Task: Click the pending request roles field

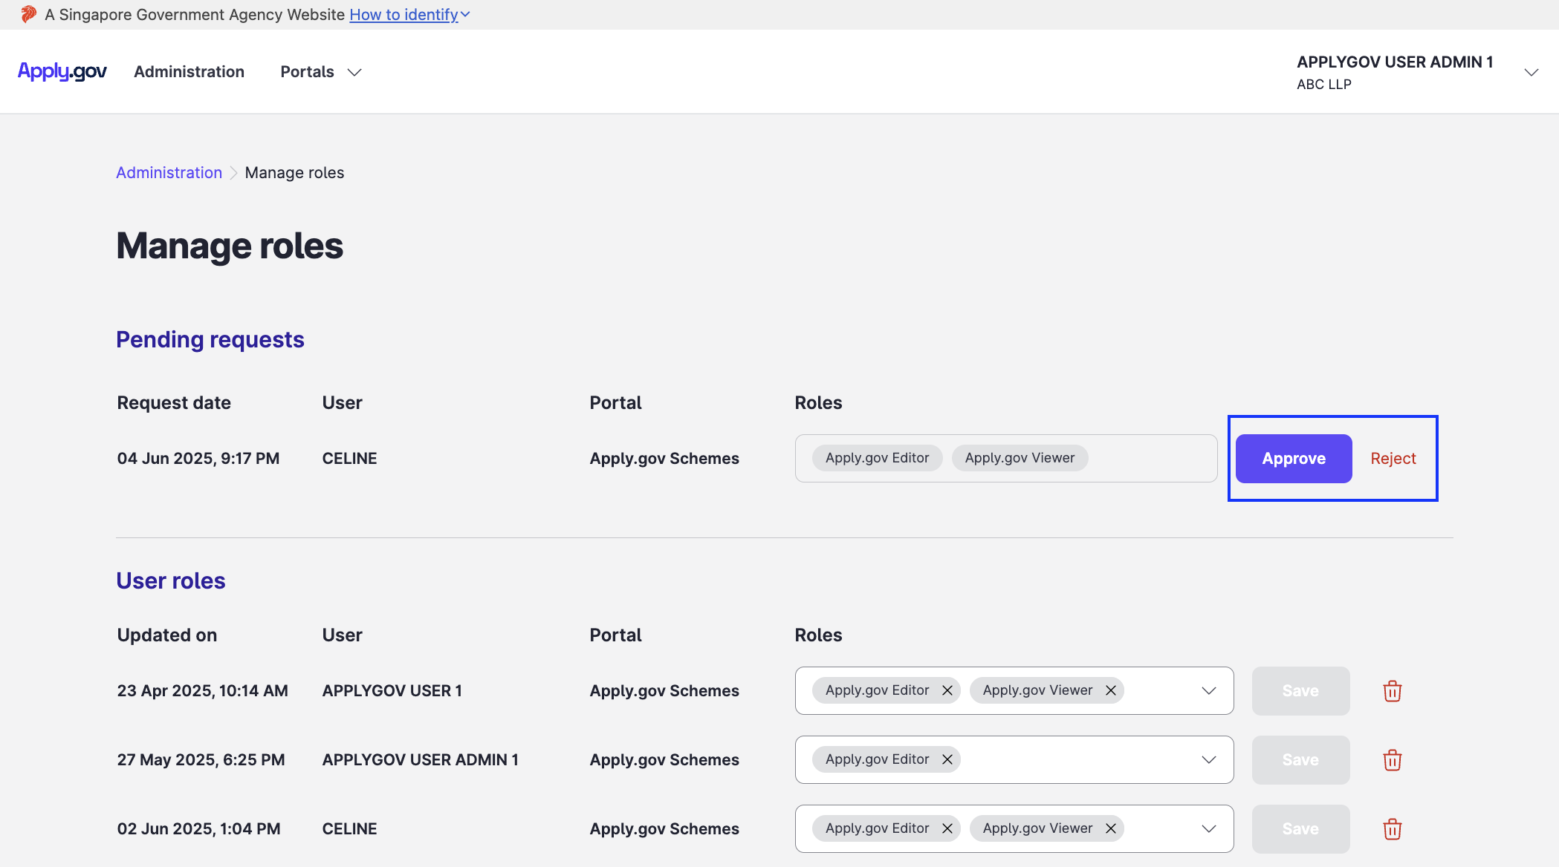Action: (x=1006, y=458)
